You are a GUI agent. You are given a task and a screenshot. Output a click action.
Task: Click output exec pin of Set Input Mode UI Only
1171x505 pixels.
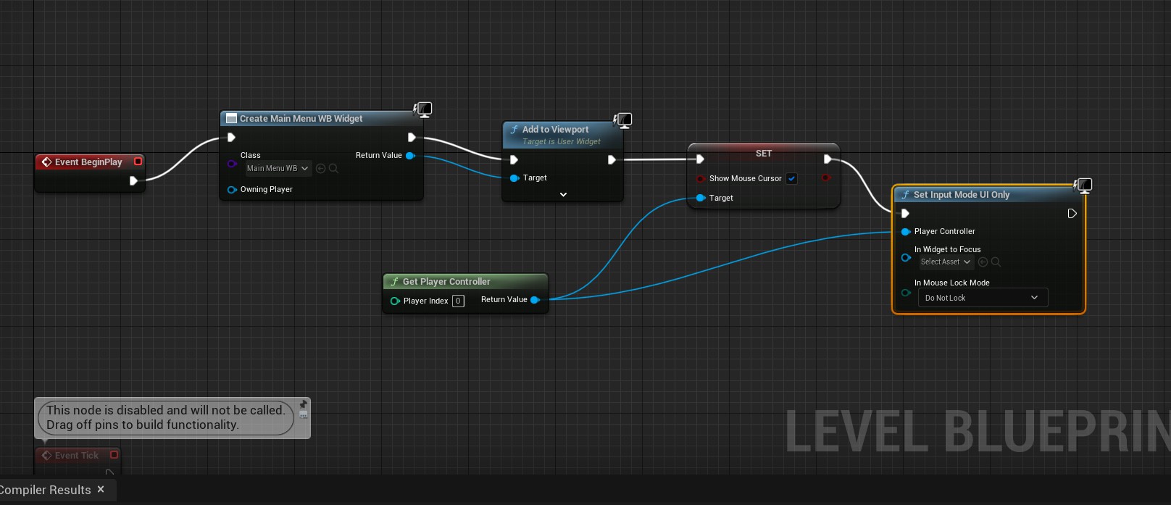pos(1072,214)
